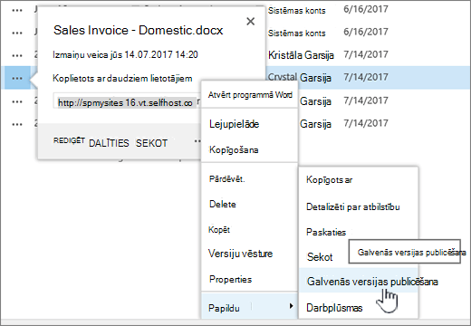Open Properties menu entry

click(x=249, y=279)
